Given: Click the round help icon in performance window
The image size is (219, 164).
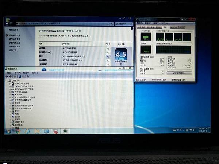Looking at the screenshot, I should pos(132,28).
